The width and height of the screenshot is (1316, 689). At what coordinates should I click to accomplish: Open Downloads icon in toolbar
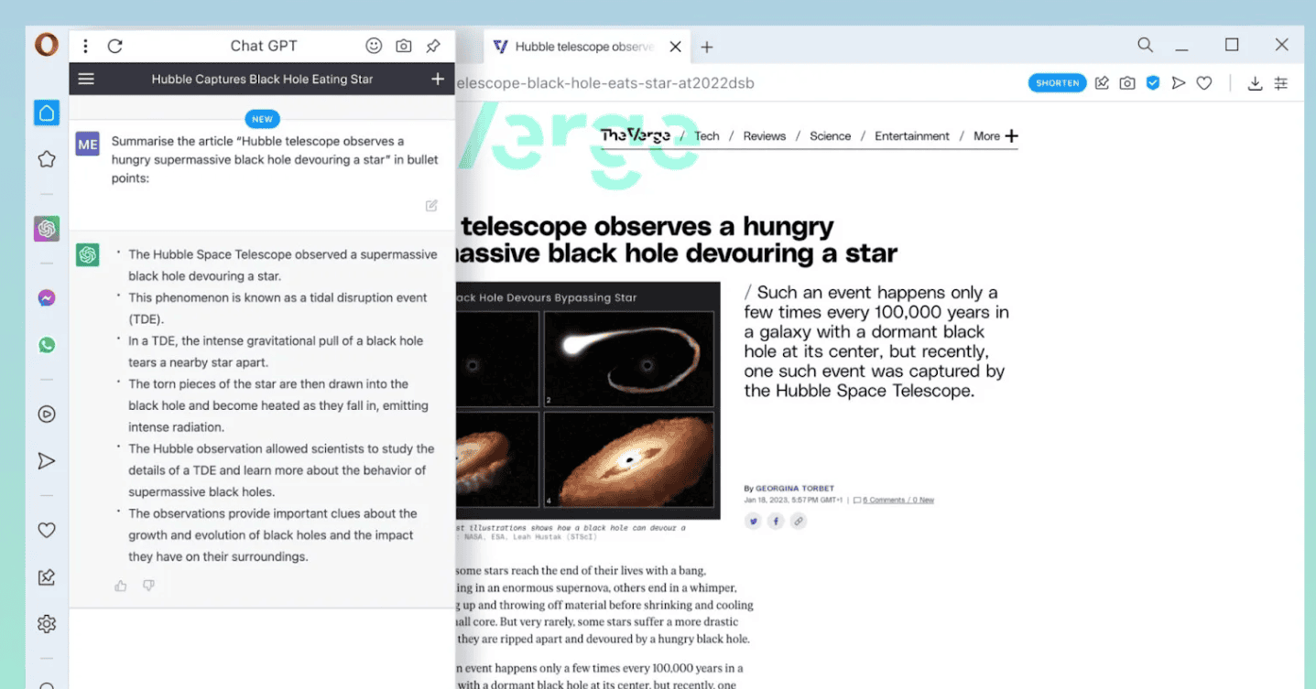click(x=1256, y=83)
